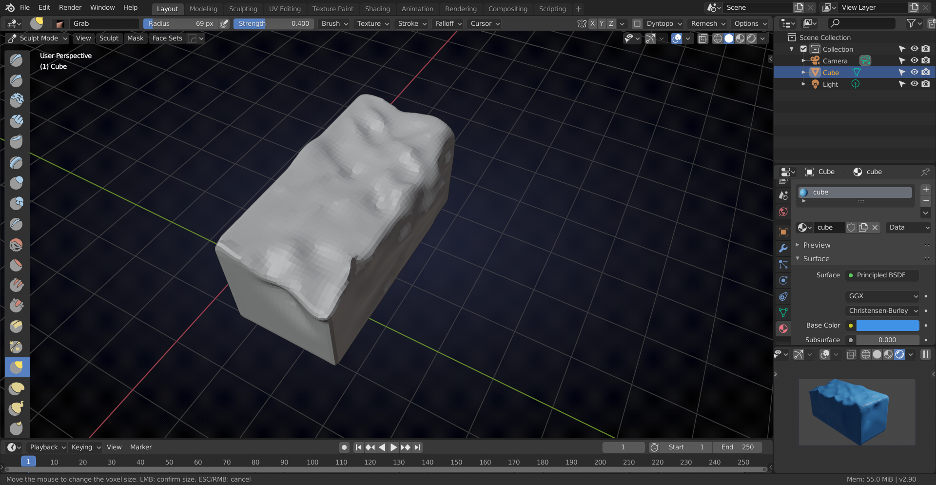Select the Clay Thumb brush
This screenshot has height=485, width=936.
coord(17,141)
